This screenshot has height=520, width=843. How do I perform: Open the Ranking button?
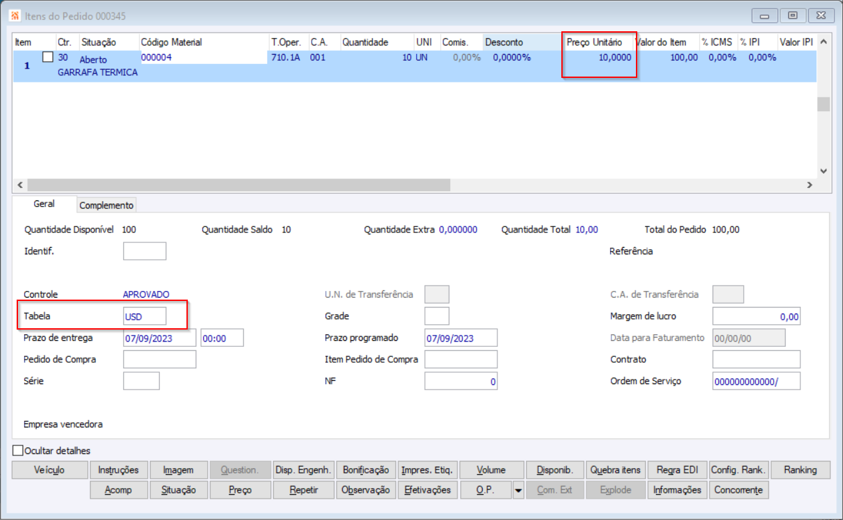click(x=800, y=470)
